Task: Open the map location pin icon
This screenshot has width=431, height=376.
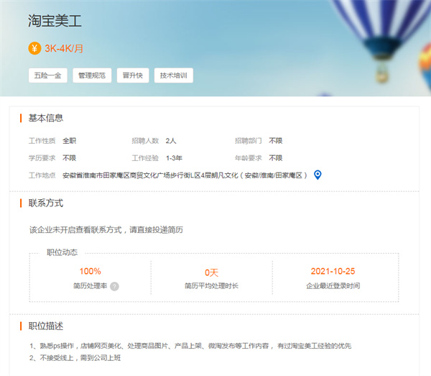Action: 318,175
